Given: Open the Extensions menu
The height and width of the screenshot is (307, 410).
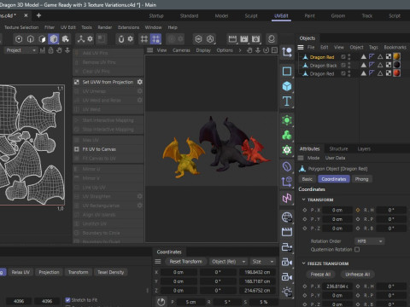Looking at the screenshot, I should click(x=128, y=27).
